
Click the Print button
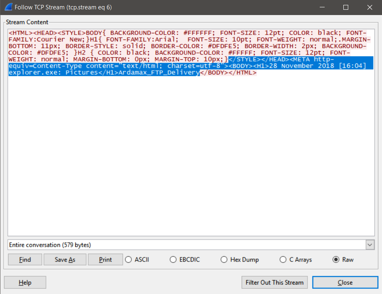[x=105, y=260]
